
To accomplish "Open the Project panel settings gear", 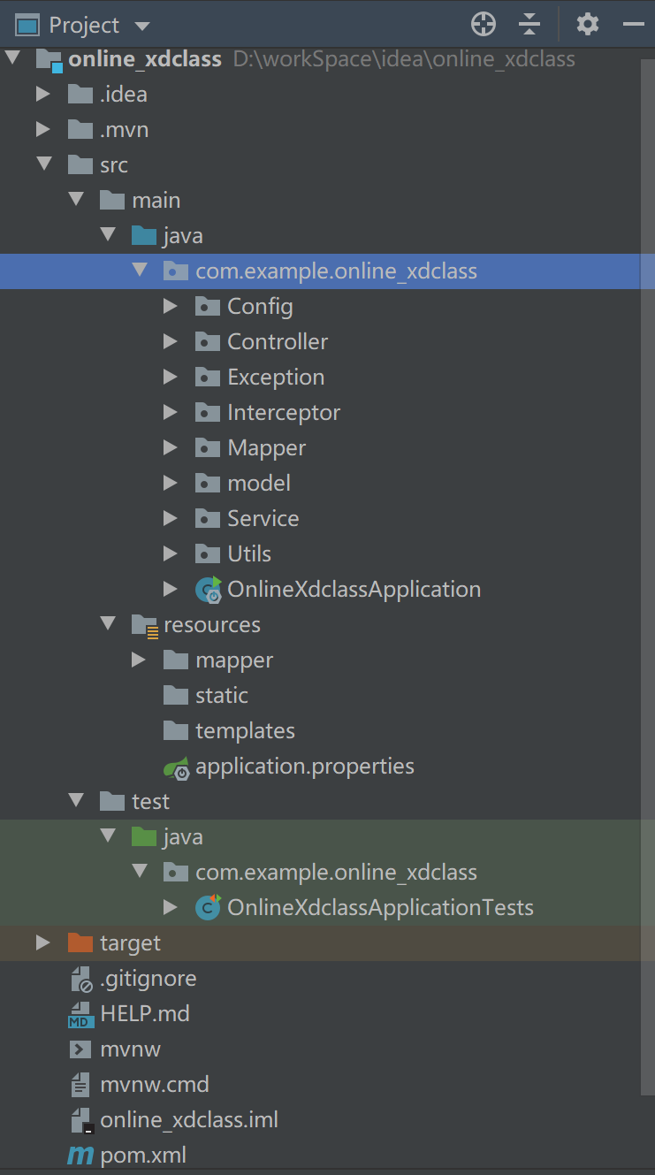I will click(x=588, y=25).
